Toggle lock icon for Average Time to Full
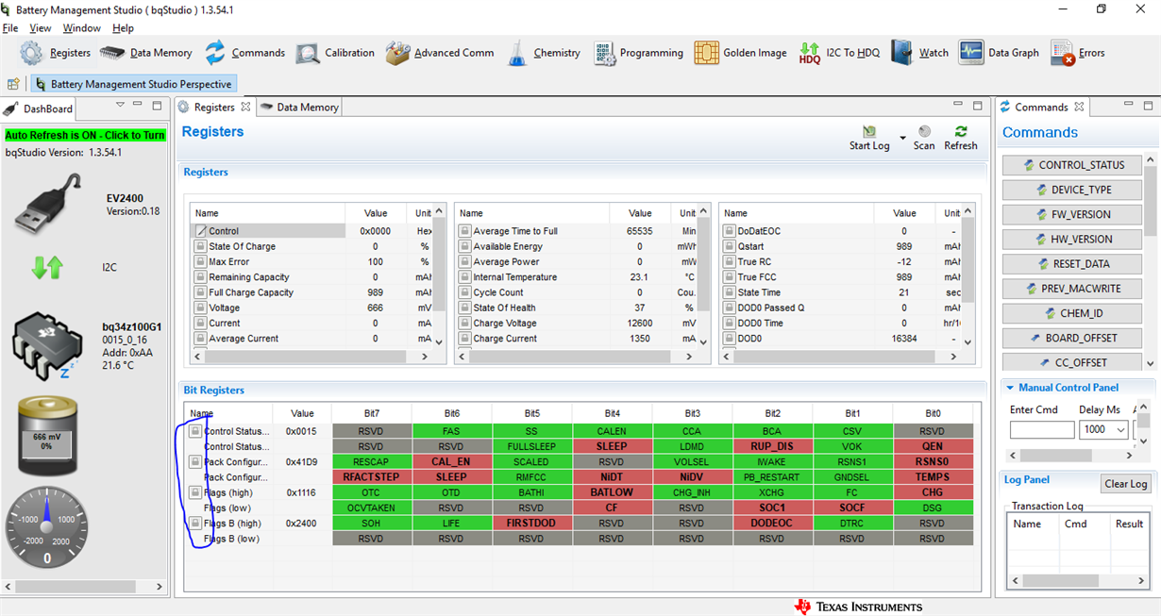This screenshot has width=1161, height=616. tap(464, 231)
